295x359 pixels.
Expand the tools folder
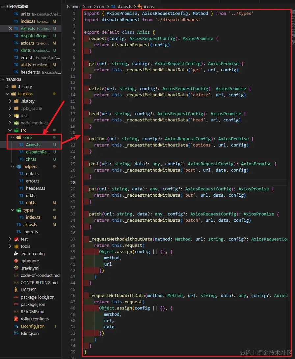pos(10,246)
